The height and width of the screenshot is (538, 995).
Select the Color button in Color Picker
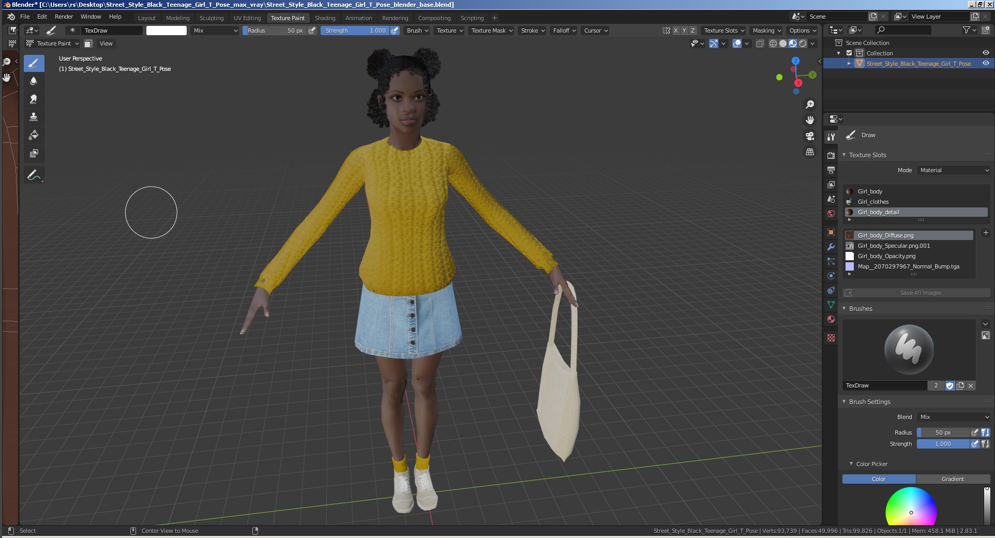[x=879, y=479]
